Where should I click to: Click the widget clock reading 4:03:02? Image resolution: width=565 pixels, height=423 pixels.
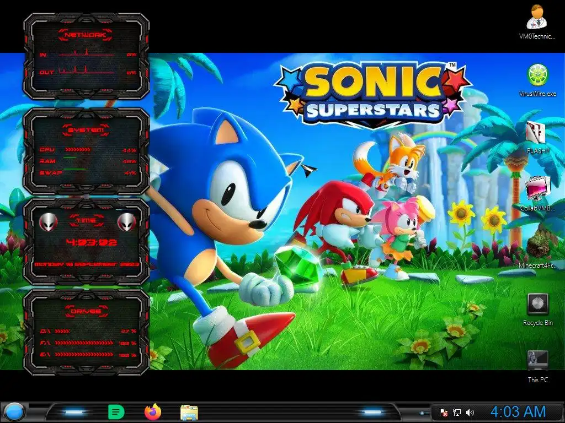tap(92, 242)
